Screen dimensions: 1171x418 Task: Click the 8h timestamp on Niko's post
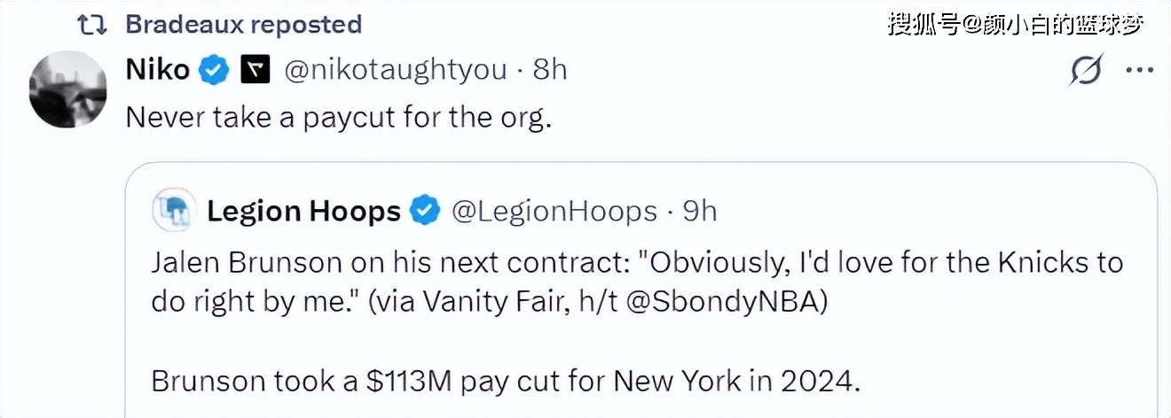tap(550, 70)
